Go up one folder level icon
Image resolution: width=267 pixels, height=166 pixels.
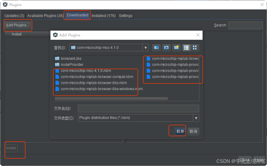click(x=156, y=48)
